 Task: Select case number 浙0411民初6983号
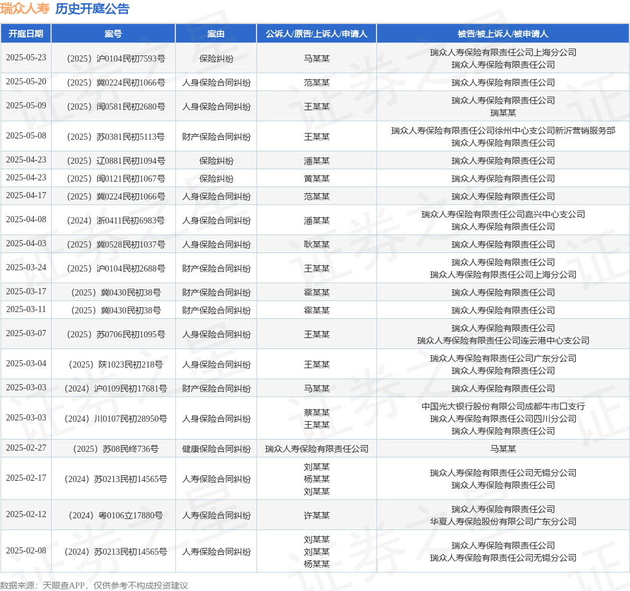point(116,221)
